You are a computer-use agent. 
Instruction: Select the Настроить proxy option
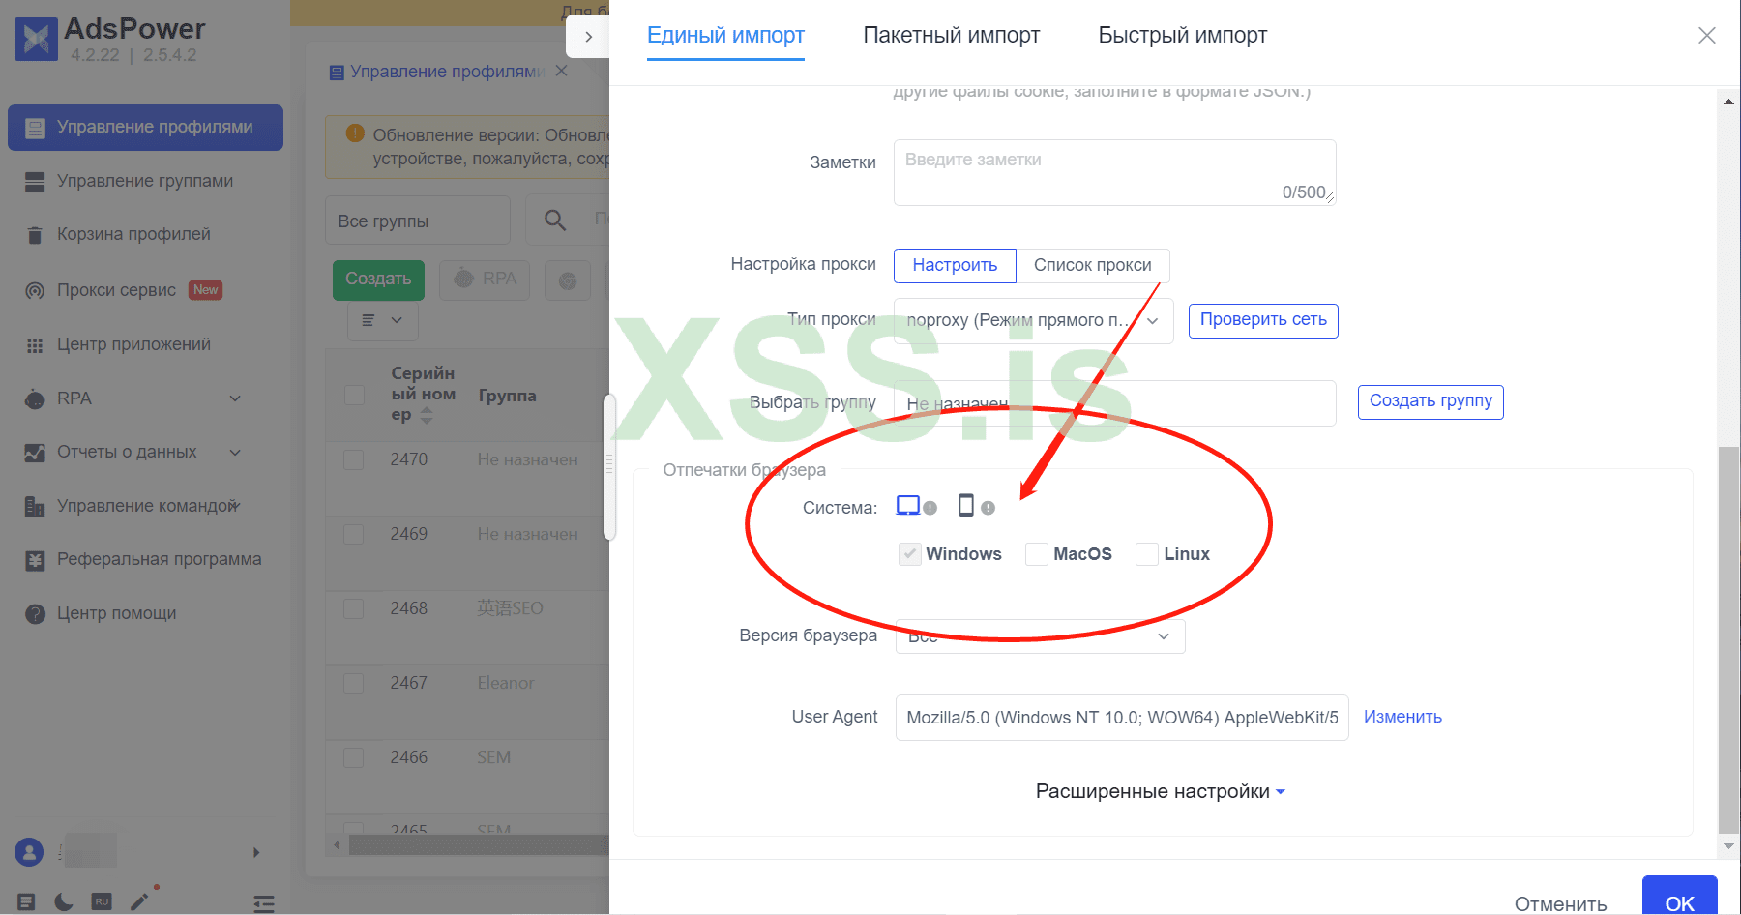[955, 265]
